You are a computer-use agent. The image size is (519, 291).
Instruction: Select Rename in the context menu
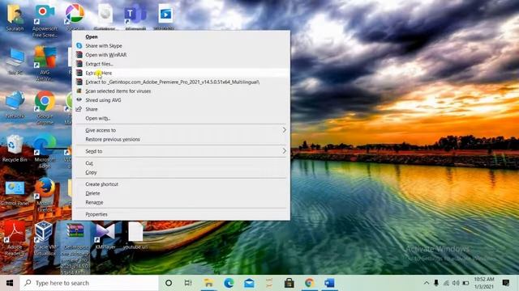click(181, 202)
